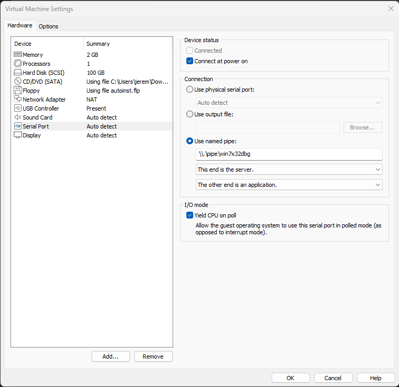Viewport: 399px width, 387px height.
Task: Uncheck Connect at power on
Action: pos(189,61)
